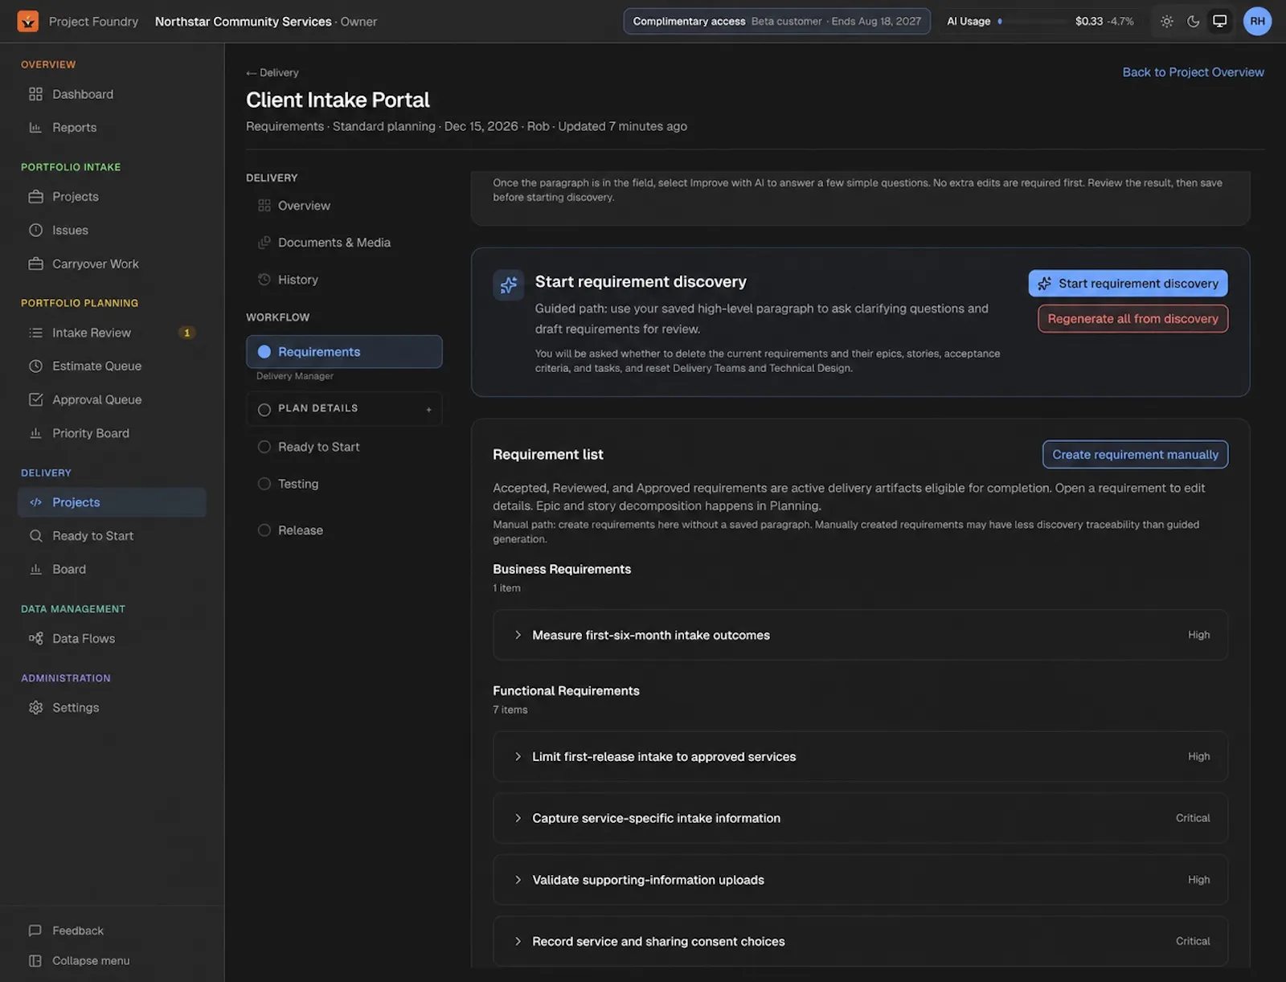Select the Testing workflow step
Image resolution: width=1286 pixels, height=982 pixels.
pyautogui.click(x=298, y=484)
